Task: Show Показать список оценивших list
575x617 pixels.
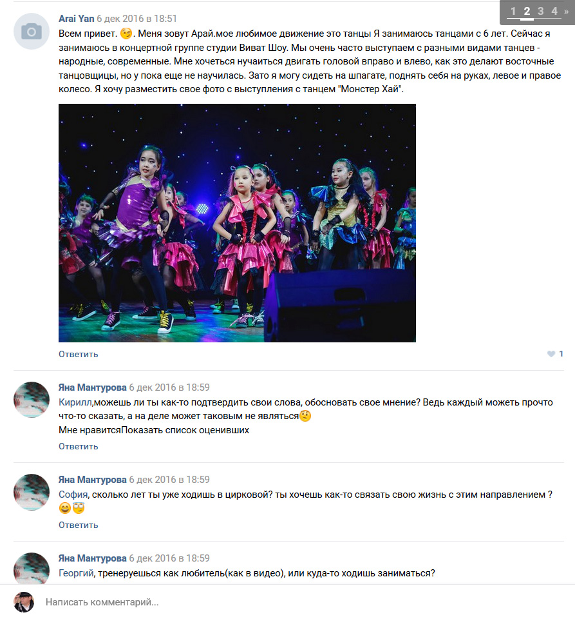Action: point(185,429)
